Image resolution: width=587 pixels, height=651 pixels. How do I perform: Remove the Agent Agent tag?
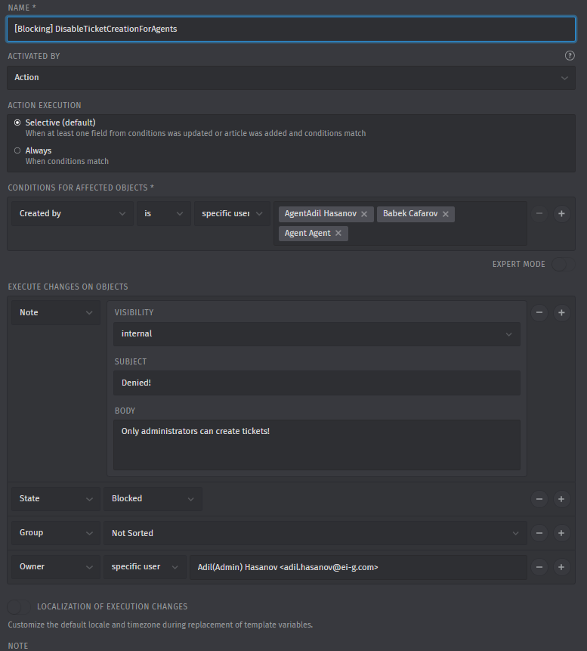point(340,233)
